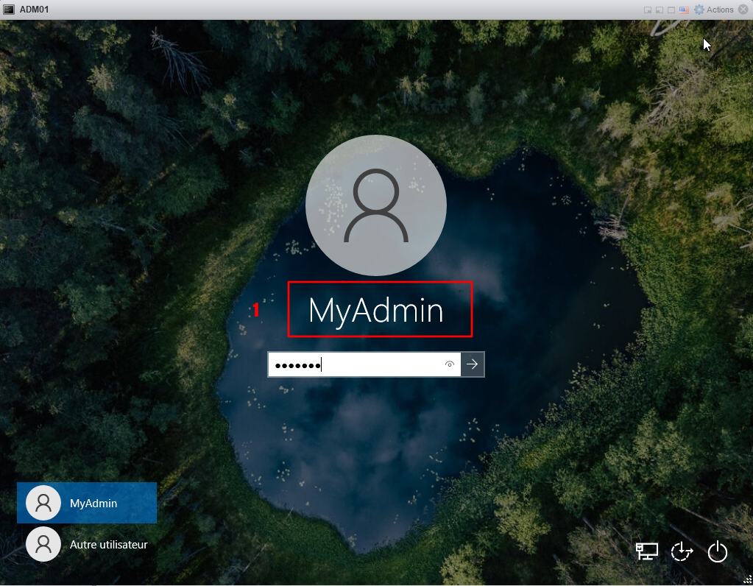Click the US flag keyboard layout icon
Viewport: 753px width, 586px height.
[x=684, y=10]
